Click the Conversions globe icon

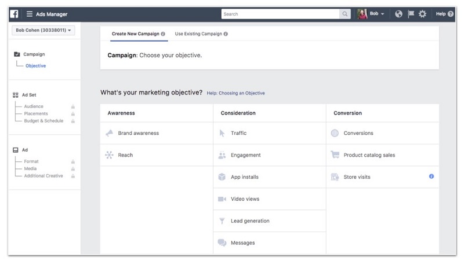coord(335,133)
